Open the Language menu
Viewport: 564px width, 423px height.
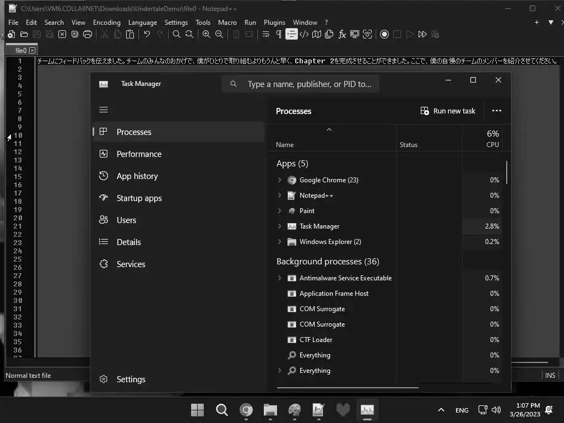143,22
